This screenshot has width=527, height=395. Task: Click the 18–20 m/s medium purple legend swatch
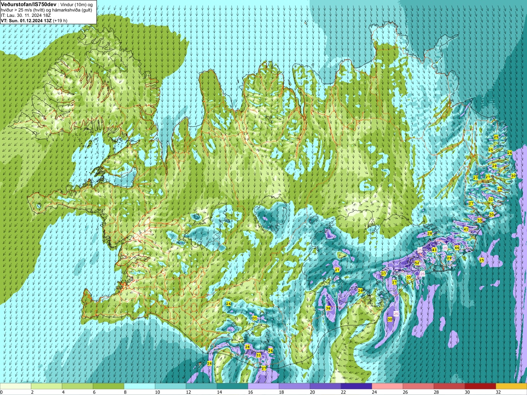pos(294,386)
